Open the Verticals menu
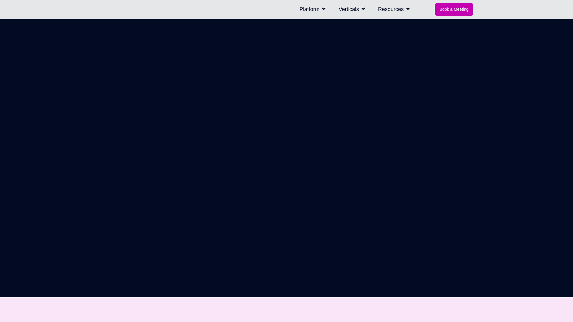The image size is (573, 322). [349, 9]
